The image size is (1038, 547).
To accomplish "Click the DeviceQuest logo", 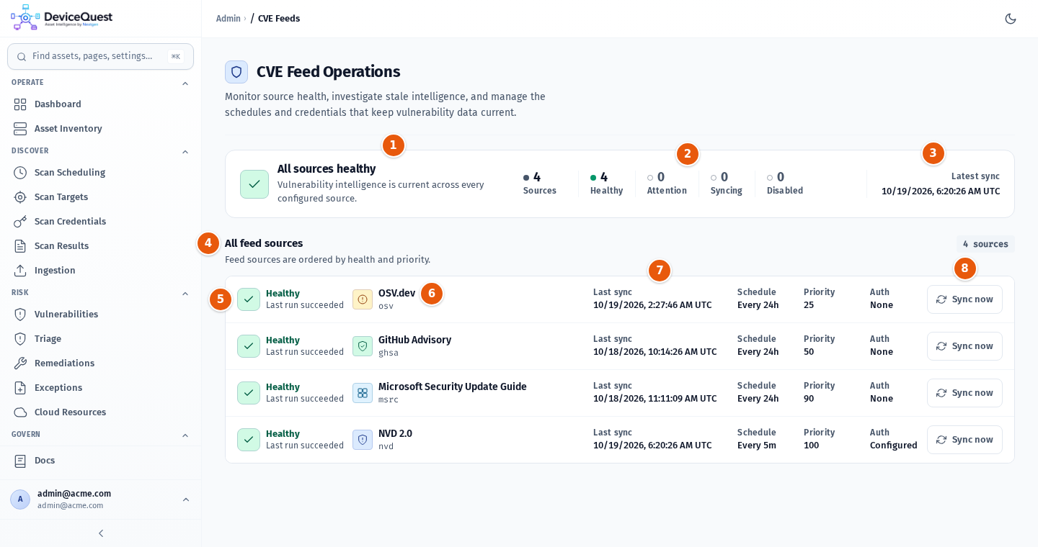I will click(62, 17).
